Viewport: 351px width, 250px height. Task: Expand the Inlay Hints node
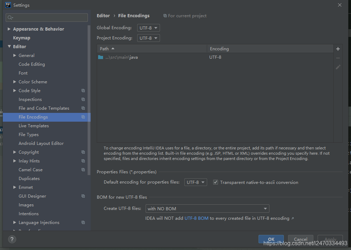tap(14, 161)
